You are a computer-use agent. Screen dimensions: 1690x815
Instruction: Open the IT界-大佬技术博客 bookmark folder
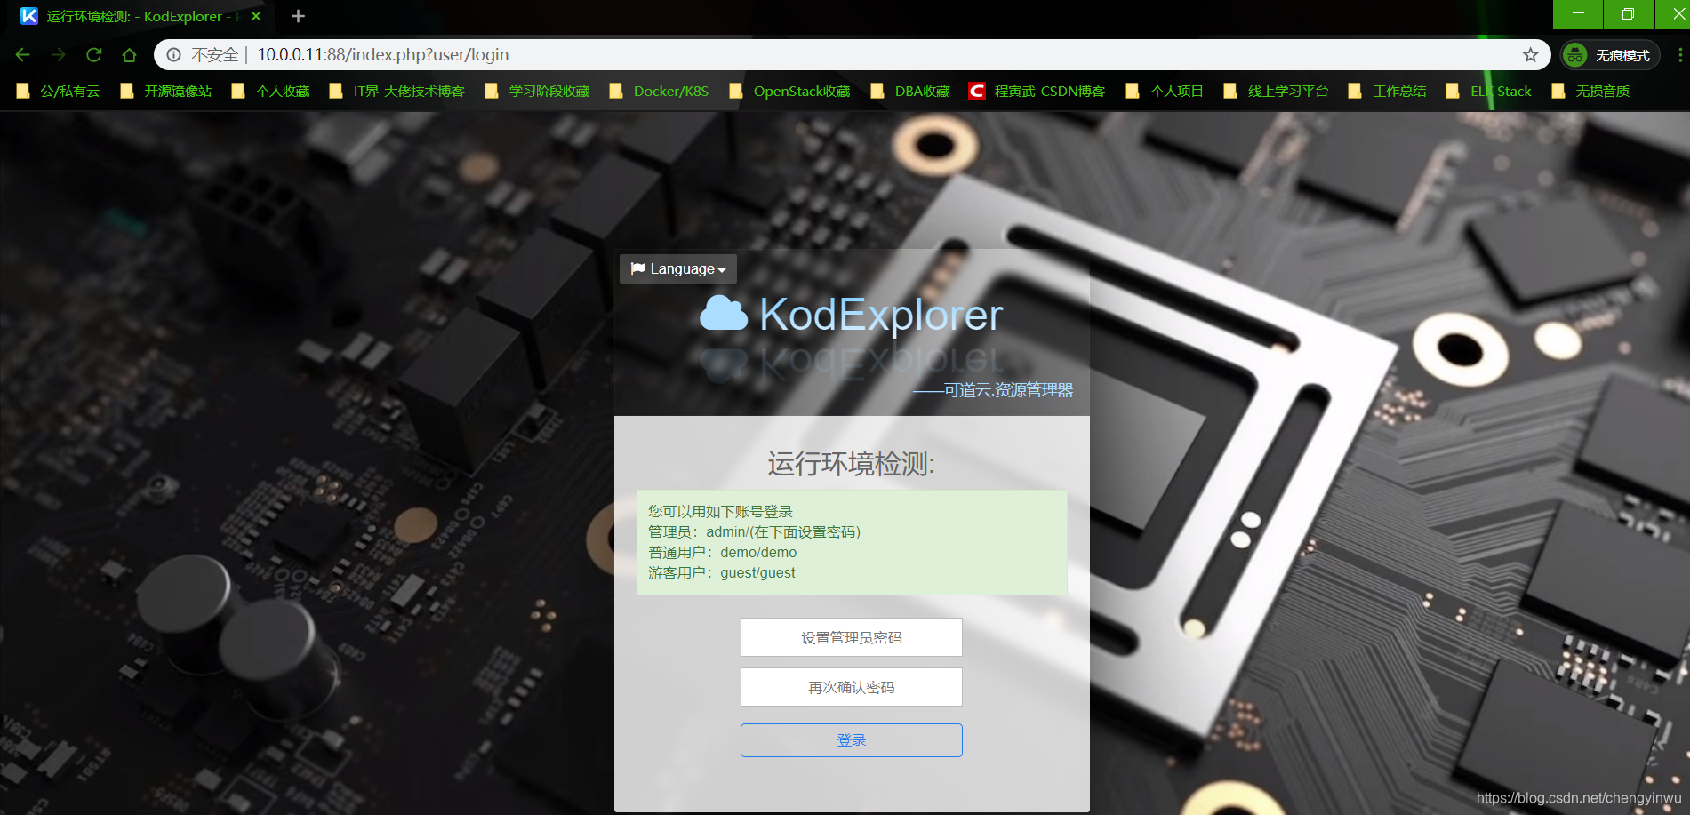(396, 91)
